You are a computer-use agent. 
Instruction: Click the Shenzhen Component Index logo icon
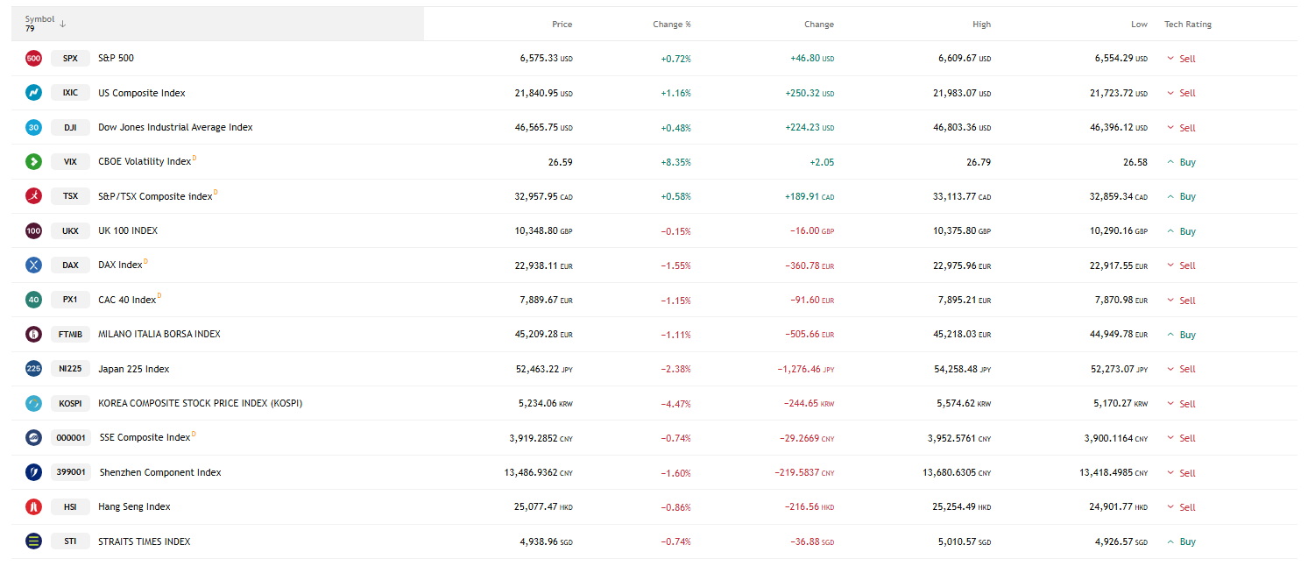(33, 472)
